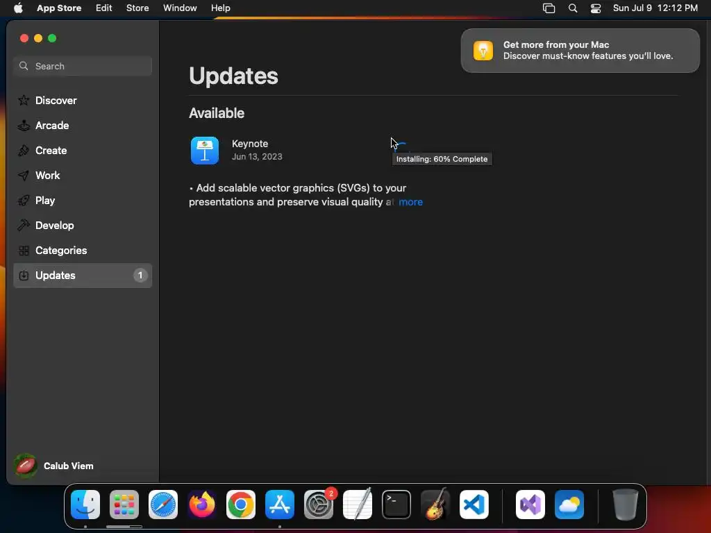Open Visual Studio Code from the Dock
The height and width of the screenshot is (533, 711).
coord(474,505)
